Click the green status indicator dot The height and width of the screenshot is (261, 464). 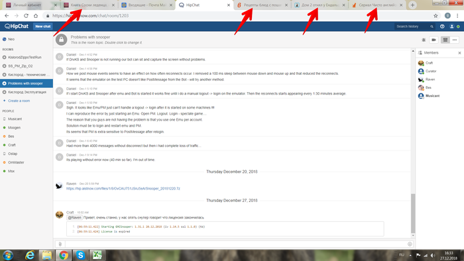[458, 26]
